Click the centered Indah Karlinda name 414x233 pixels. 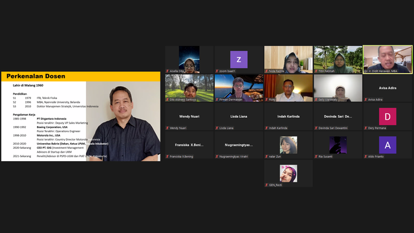point(289,116)
